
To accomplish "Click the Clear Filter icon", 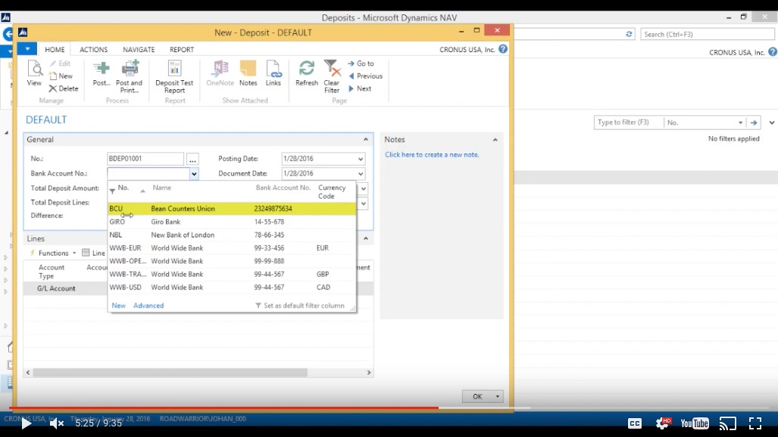I will point(332,76).
